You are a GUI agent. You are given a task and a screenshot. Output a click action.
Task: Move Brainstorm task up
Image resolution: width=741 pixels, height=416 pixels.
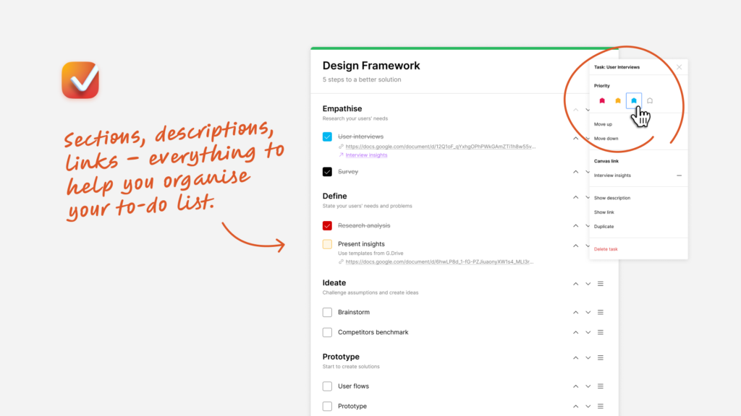(x=575, y=312)
